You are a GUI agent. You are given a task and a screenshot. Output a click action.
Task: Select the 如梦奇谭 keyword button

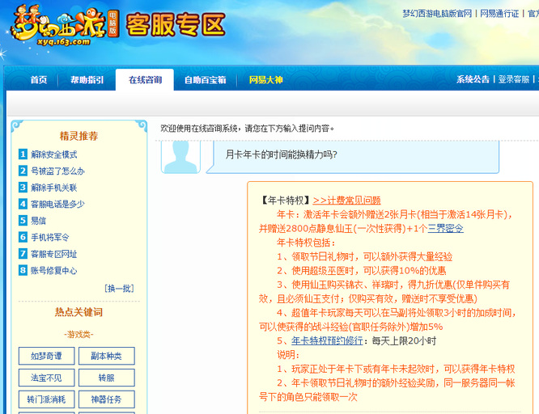pyautogui.click(x=46, y=356)
